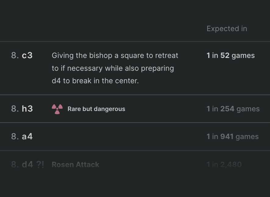Click the 1 in 941 games frequency

[233, 137]
